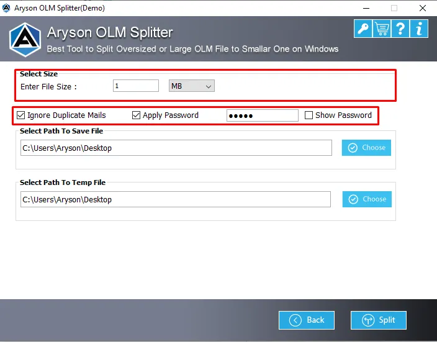
Task: Choose the path to save file
Action: tap(366, 148)
